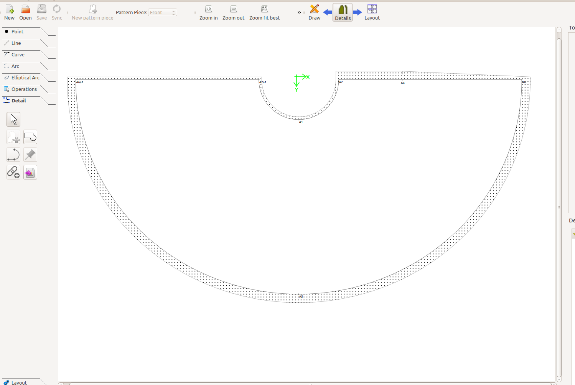Viewport: 575px width, 385px height.
Task: Click the New button in toolbar
Action: pos(9,13)
